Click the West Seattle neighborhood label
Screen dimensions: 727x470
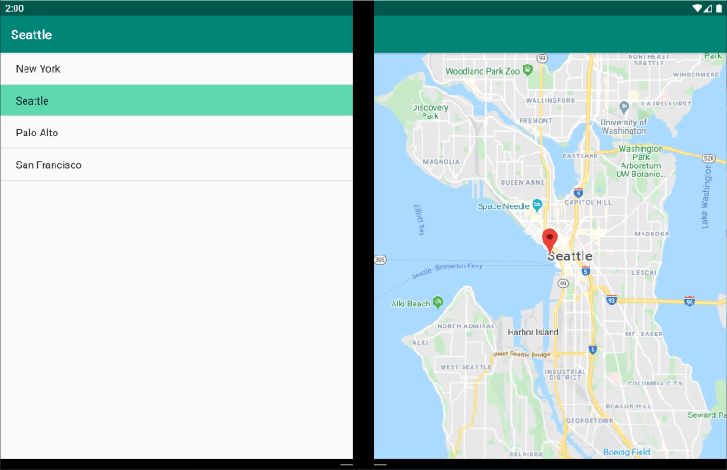point(465,367)
